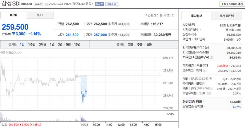Click the 외국인소진율 value 24.65%

(x=235, y=57)
